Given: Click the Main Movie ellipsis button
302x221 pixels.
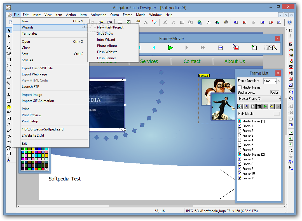Looking at the screenshot, I should [x=277, y=114].
